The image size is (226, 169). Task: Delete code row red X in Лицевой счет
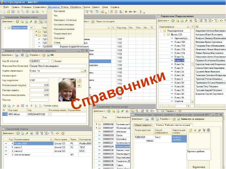coord(18,106)
